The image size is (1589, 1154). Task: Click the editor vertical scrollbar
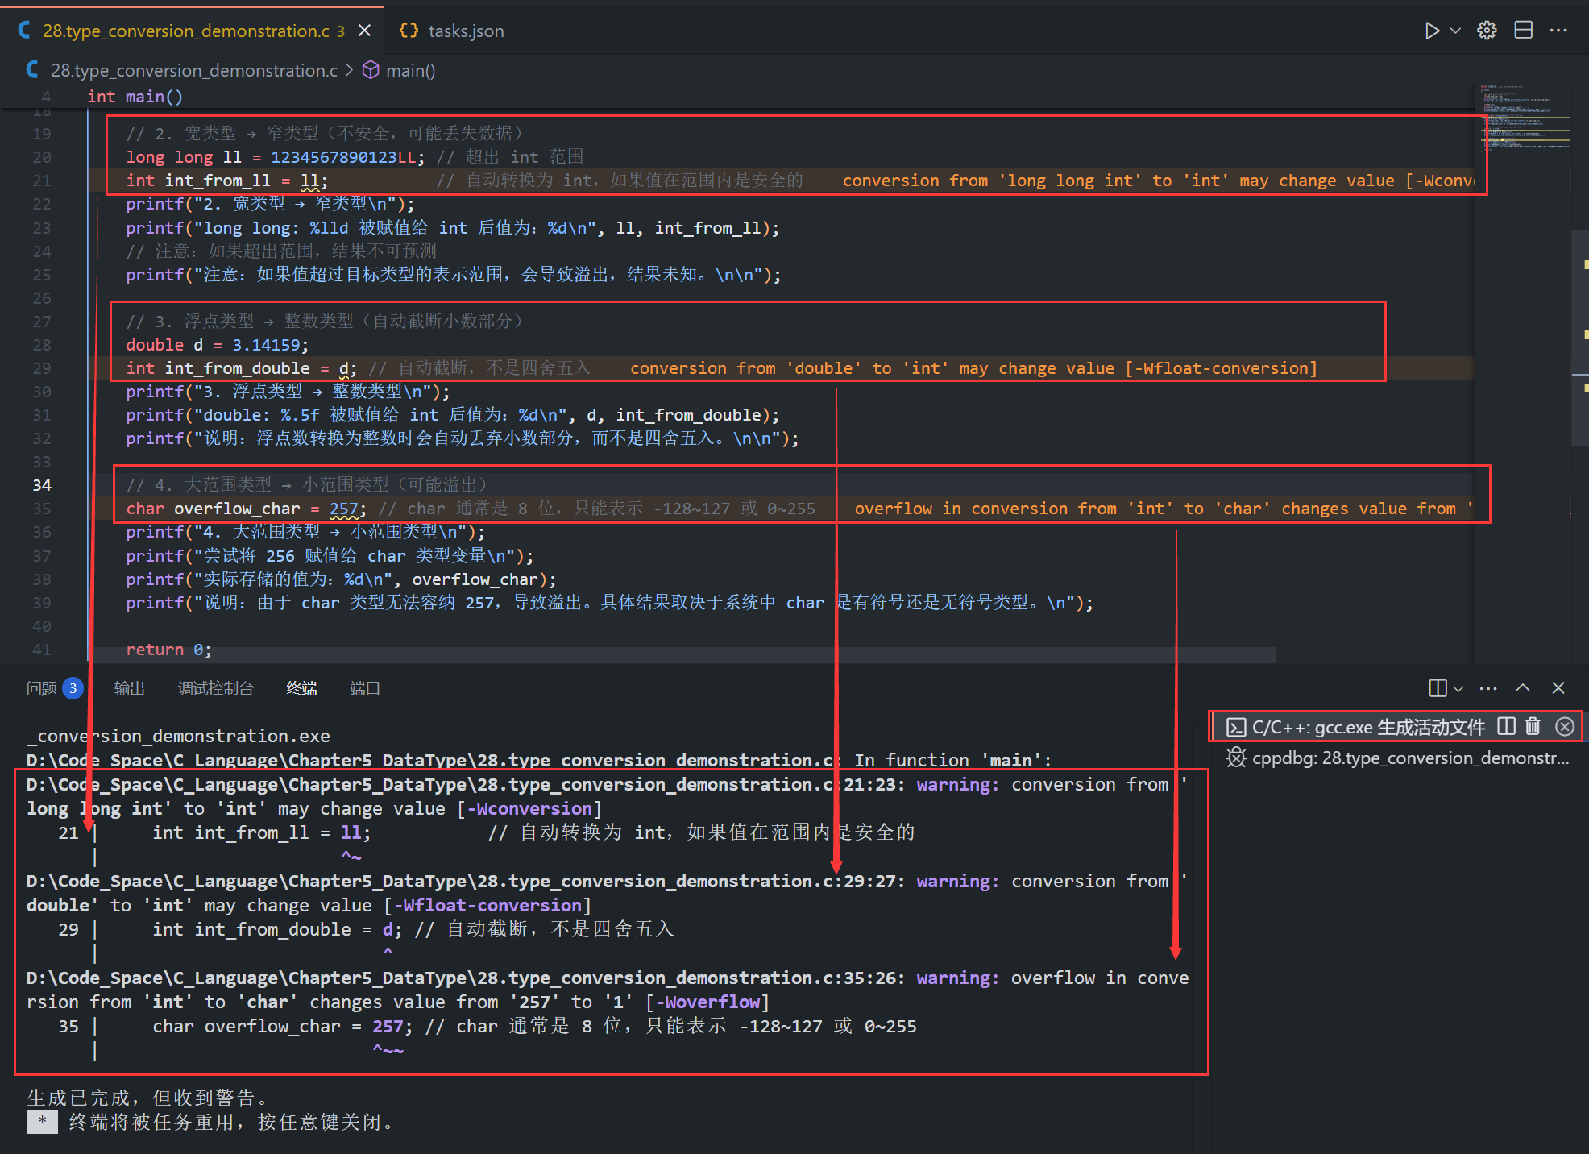point(1579,338)
